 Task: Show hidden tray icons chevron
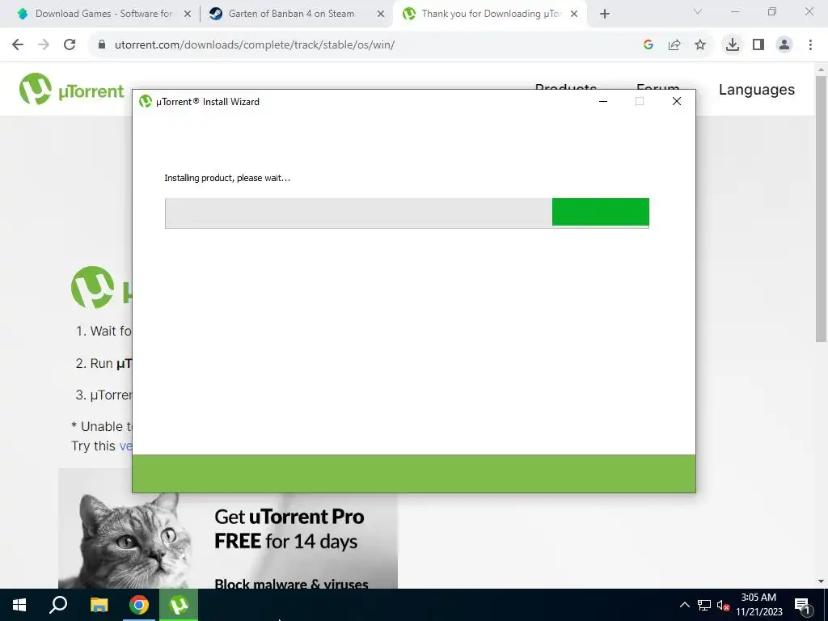[x=684, y=605]
